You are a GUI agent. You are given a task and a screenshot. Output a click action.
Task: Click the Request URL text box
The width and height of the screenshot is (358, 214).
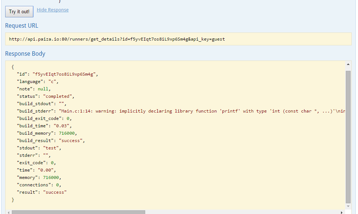click(178, 39)
